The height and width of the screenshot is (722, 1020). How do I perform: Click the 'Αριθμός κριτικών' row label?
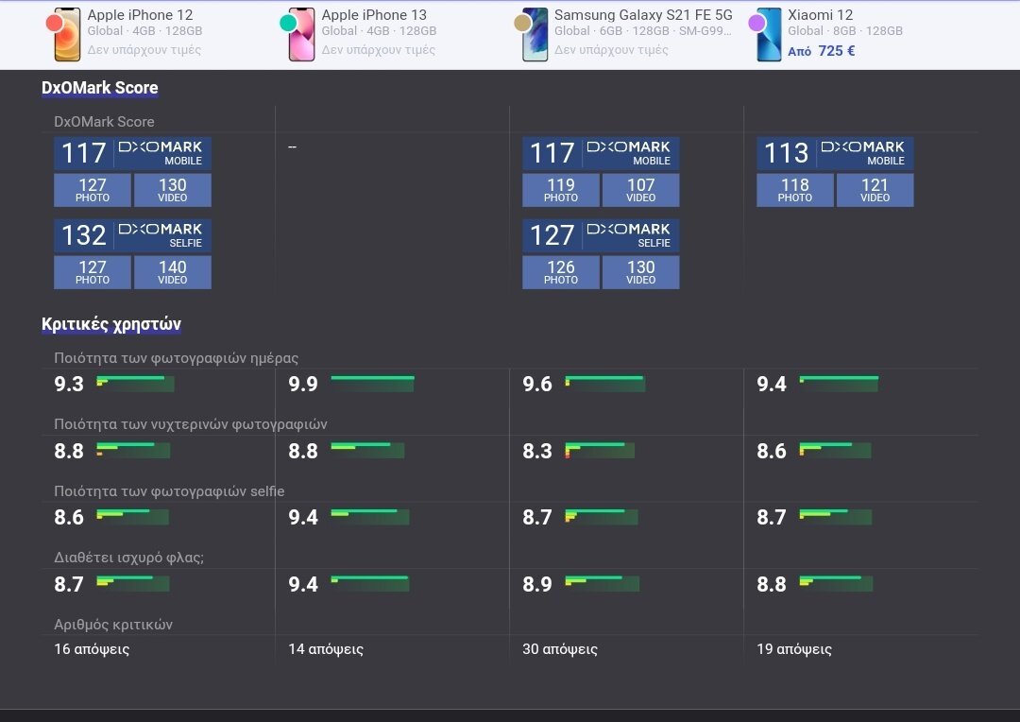[113, 625]
